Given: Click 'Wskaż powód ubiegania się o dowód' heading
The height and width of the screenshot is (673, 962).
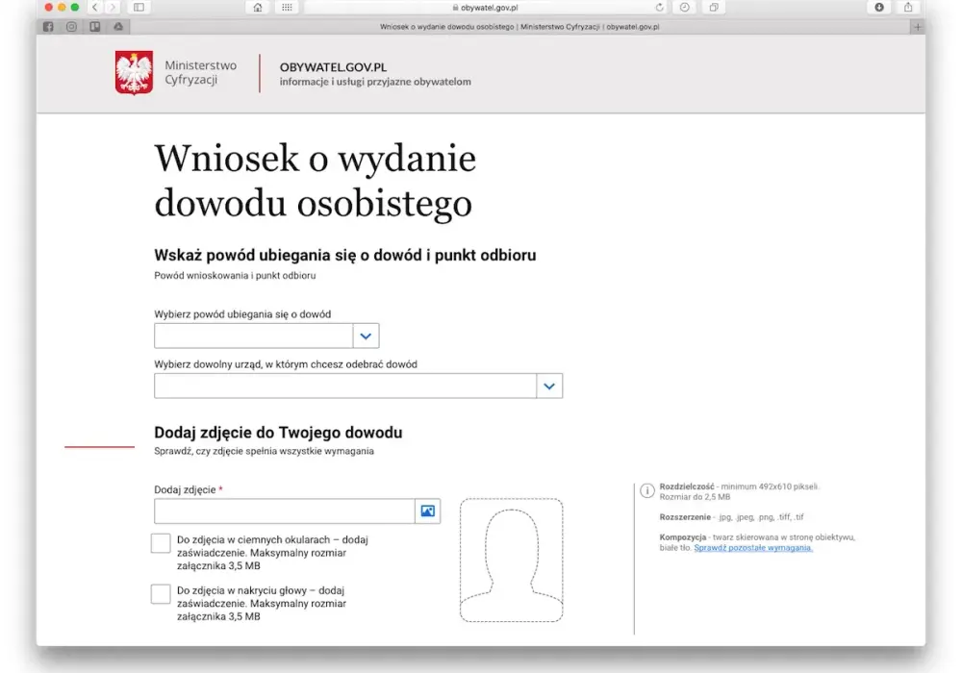Looking at the screenshot, I should [344, 255].
